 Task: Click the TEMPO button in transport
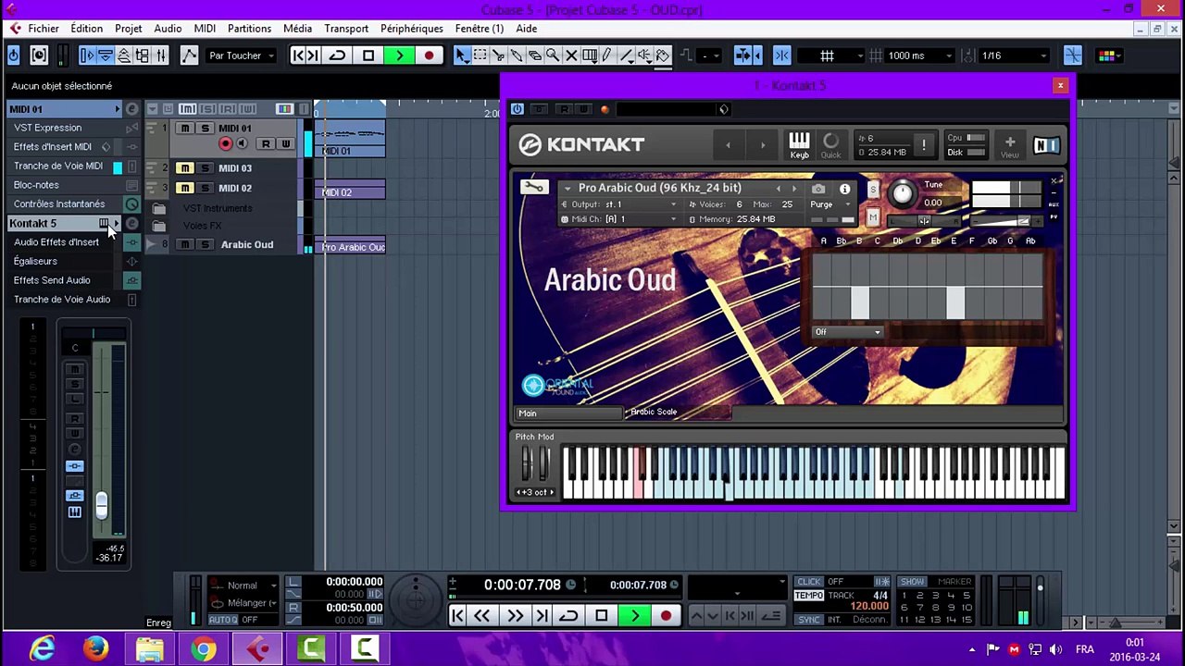pos(808,596)
